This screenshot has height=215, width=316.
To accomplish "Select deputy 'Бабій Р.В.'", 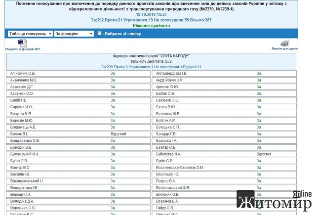I will click(x=19, y=100).
